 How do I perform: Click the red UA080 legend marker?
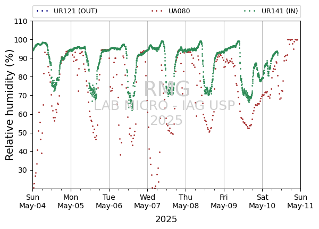157,11
